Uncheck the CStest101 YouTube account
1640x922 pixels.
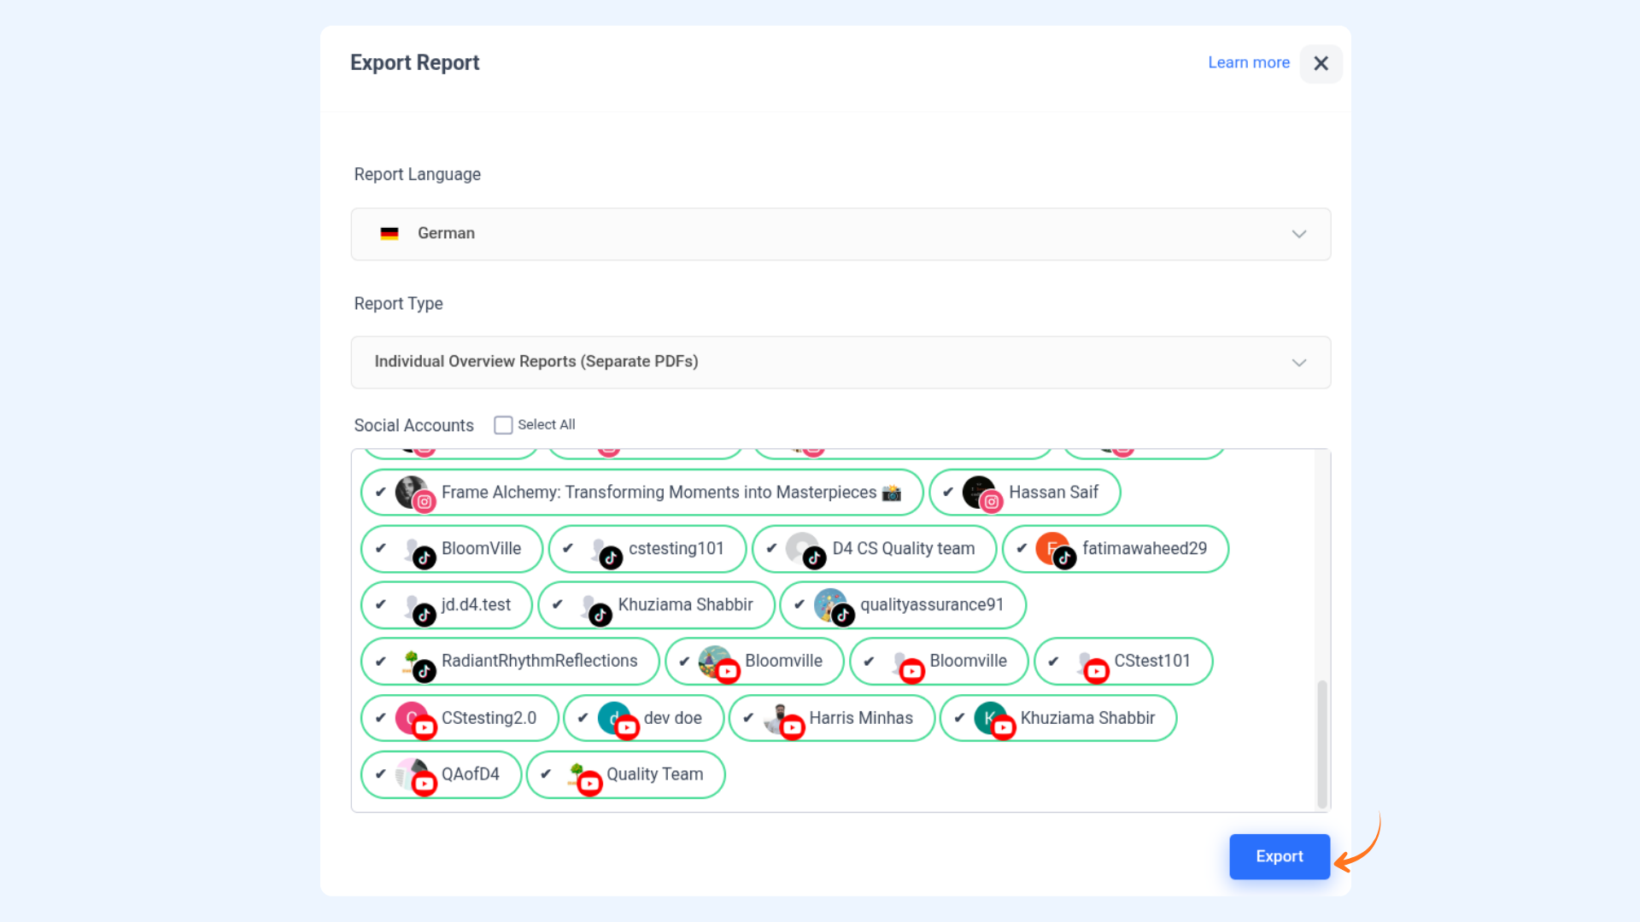tap(1054, 661)
